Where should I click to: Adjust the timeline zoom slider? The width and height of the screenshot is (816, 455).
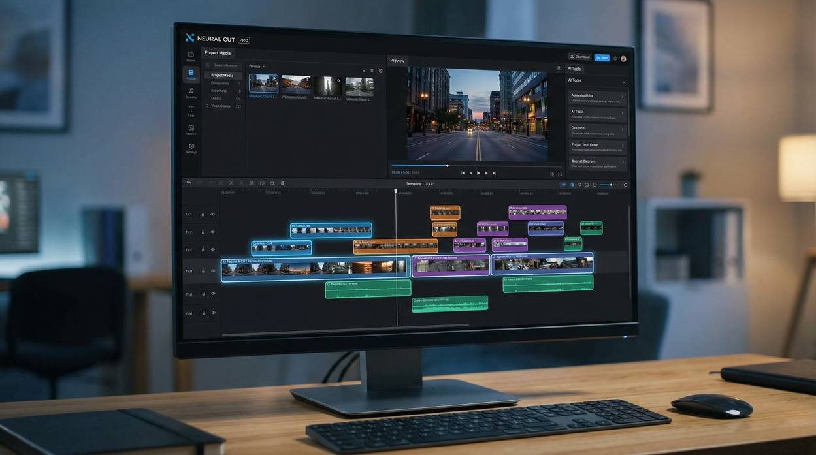pyautogui.click(x=608, y=185)
